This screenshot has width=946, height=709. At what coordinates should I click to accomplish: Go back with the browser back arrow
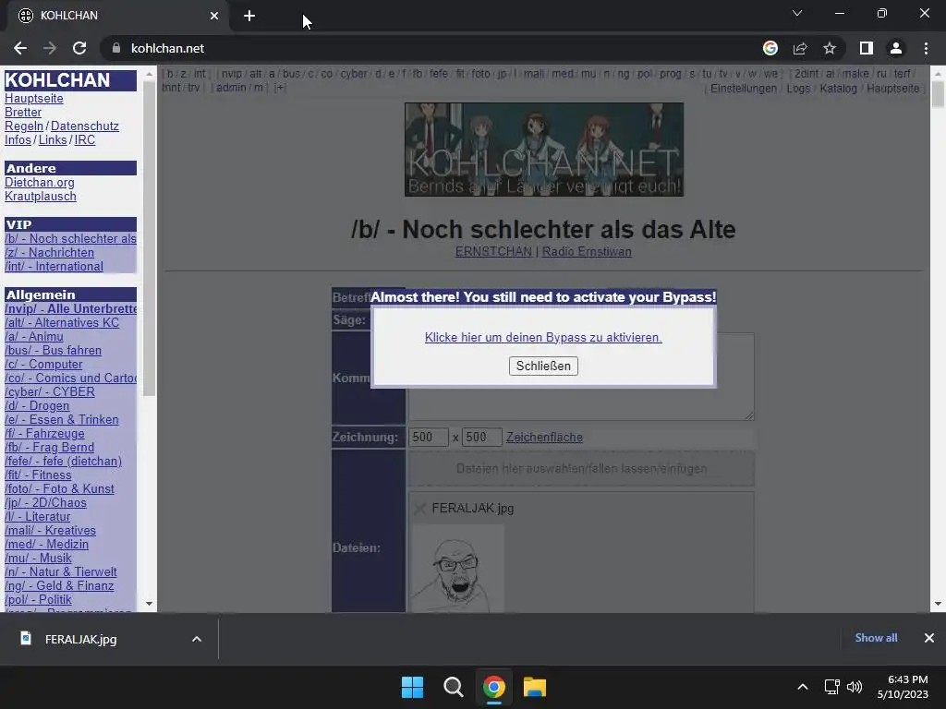click(20, 48)
